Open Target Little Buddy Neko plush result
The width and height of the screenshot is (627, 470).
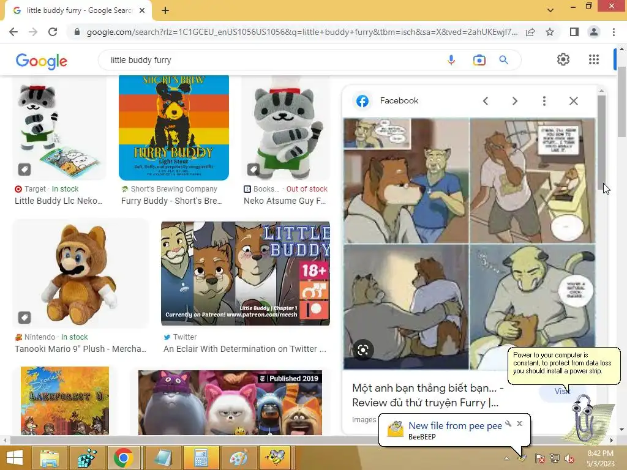coord(59,128)
